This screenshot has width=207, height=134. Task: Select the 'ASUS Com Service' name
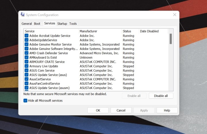(42, 71)
